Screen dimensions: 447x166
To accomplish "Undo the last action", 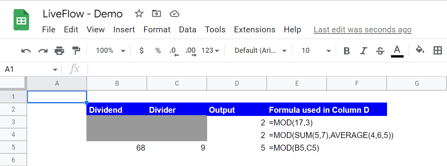I will (x=26, y=51).
